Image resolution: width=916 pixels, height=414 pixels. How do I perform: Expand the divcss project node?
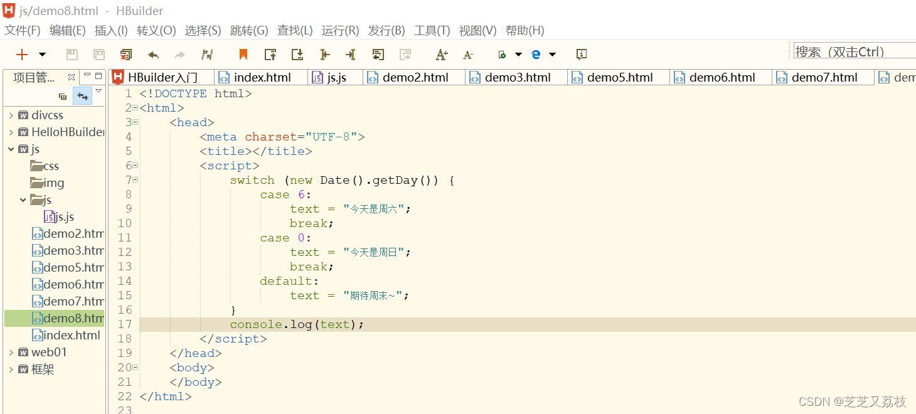11,115
